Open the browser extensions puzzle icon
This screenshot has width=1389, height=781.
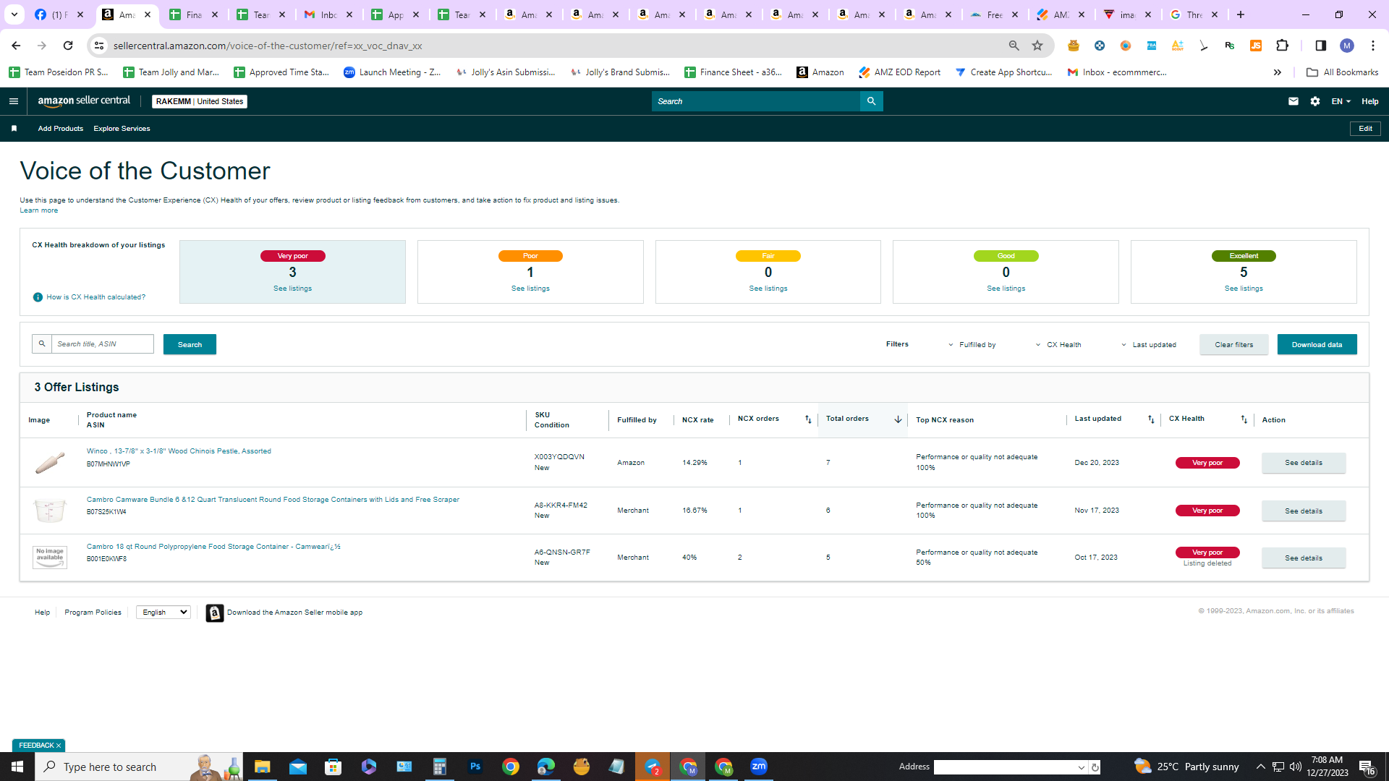click(x=1282, y=46)
